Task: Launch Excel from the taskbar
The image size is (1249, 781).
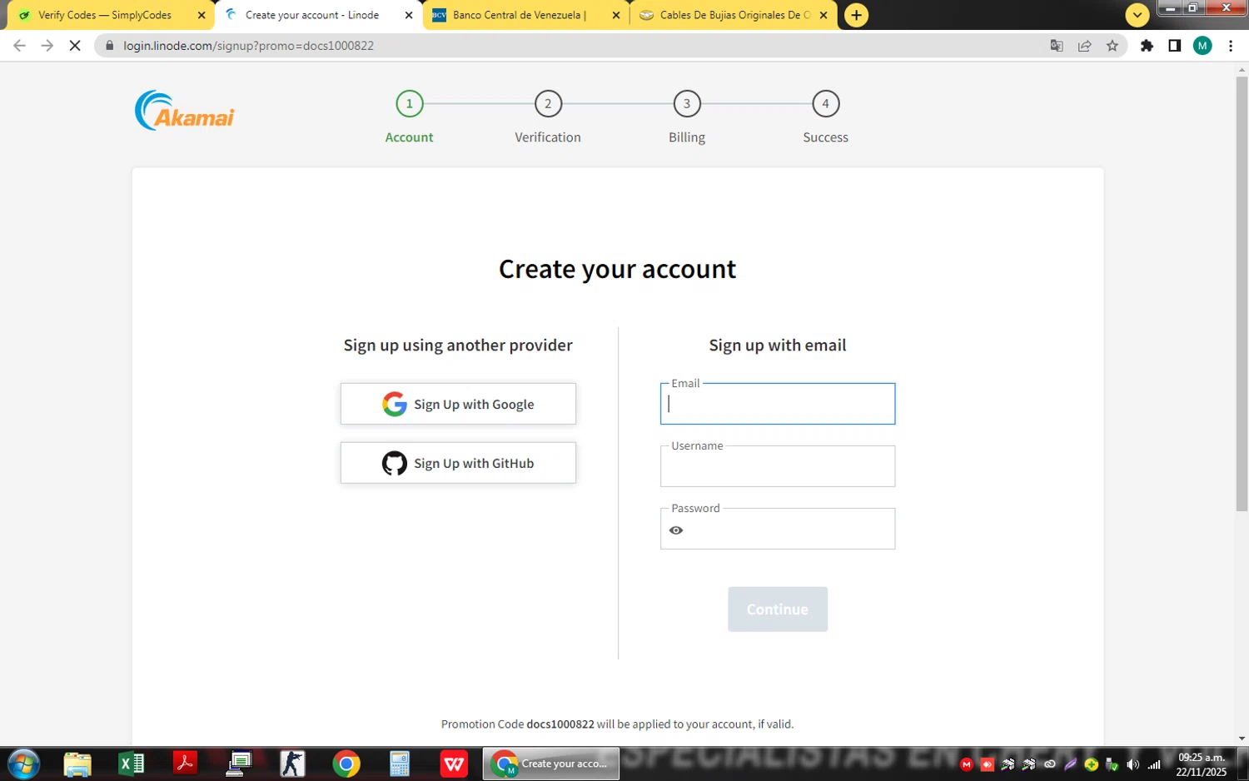Action: [x=132, y=764]
